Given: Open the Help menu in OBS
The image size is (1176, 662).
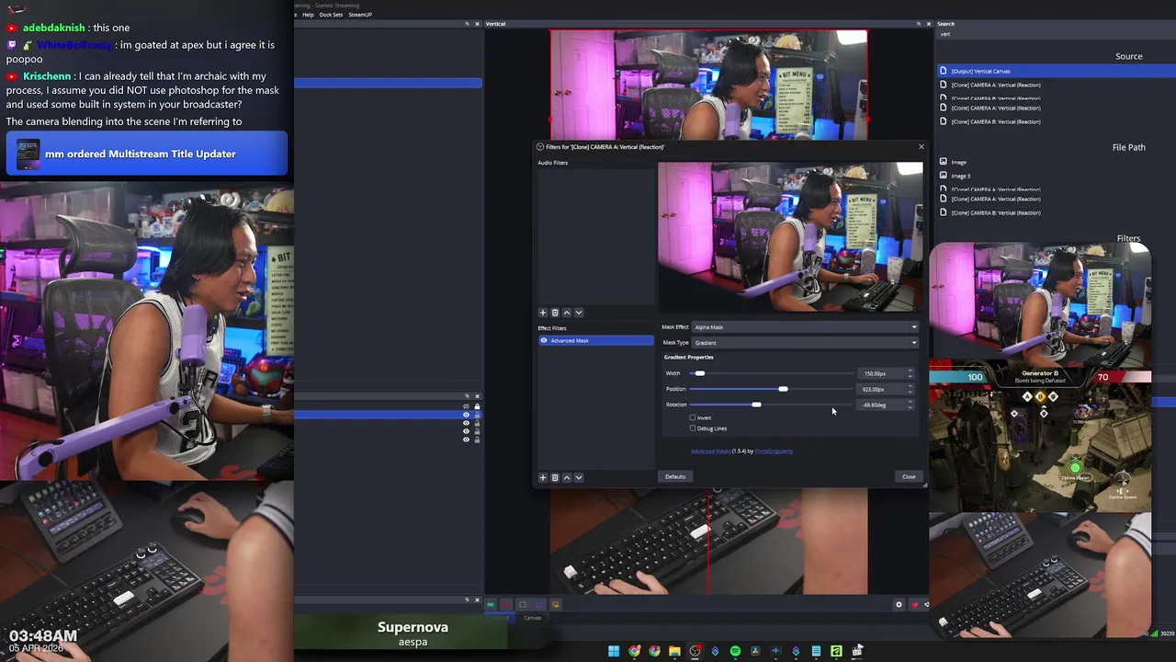Looking at the screenshot, I should click(x=308, y=15).
